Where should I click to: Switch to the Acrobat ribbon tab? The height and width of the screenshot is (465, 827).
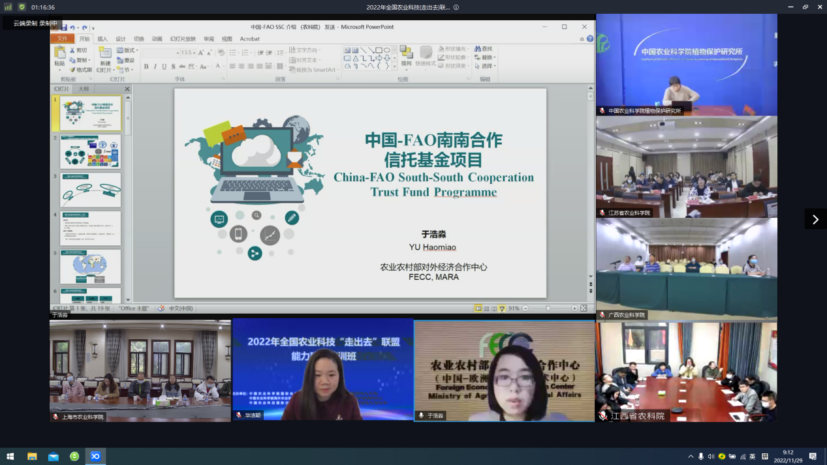pos(250,38)
